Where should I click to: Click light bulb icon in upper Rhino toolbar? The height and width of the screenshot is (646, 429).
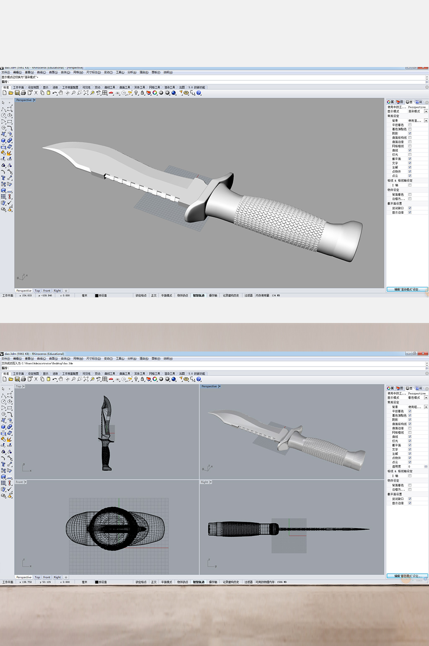(x=136, y=93)
